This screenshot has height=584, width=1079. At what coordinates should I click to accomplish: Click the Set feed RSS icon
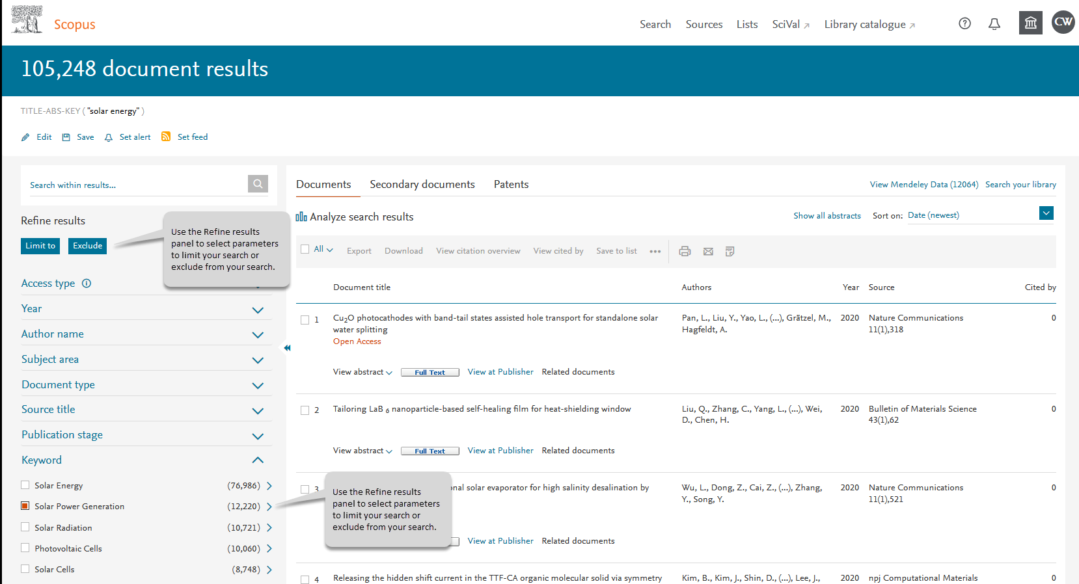(x=166, y=137)
